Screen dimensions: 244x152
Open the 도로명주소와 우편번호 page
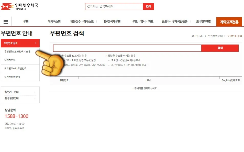pos(17,69)
